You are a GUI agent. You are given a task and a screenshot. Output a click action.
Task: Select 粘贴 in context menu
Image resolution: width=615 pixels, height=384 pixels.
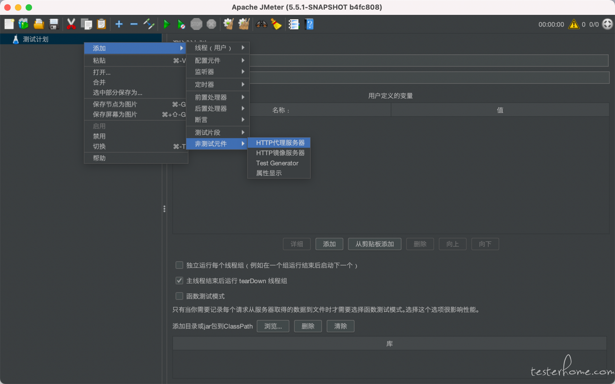click(x=135, y=60)
